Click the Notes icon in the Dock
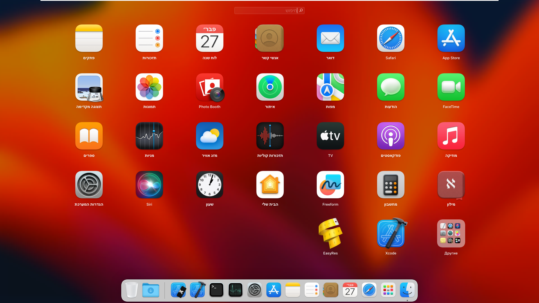Screen dimensions: 539x303 pos(293,290)
